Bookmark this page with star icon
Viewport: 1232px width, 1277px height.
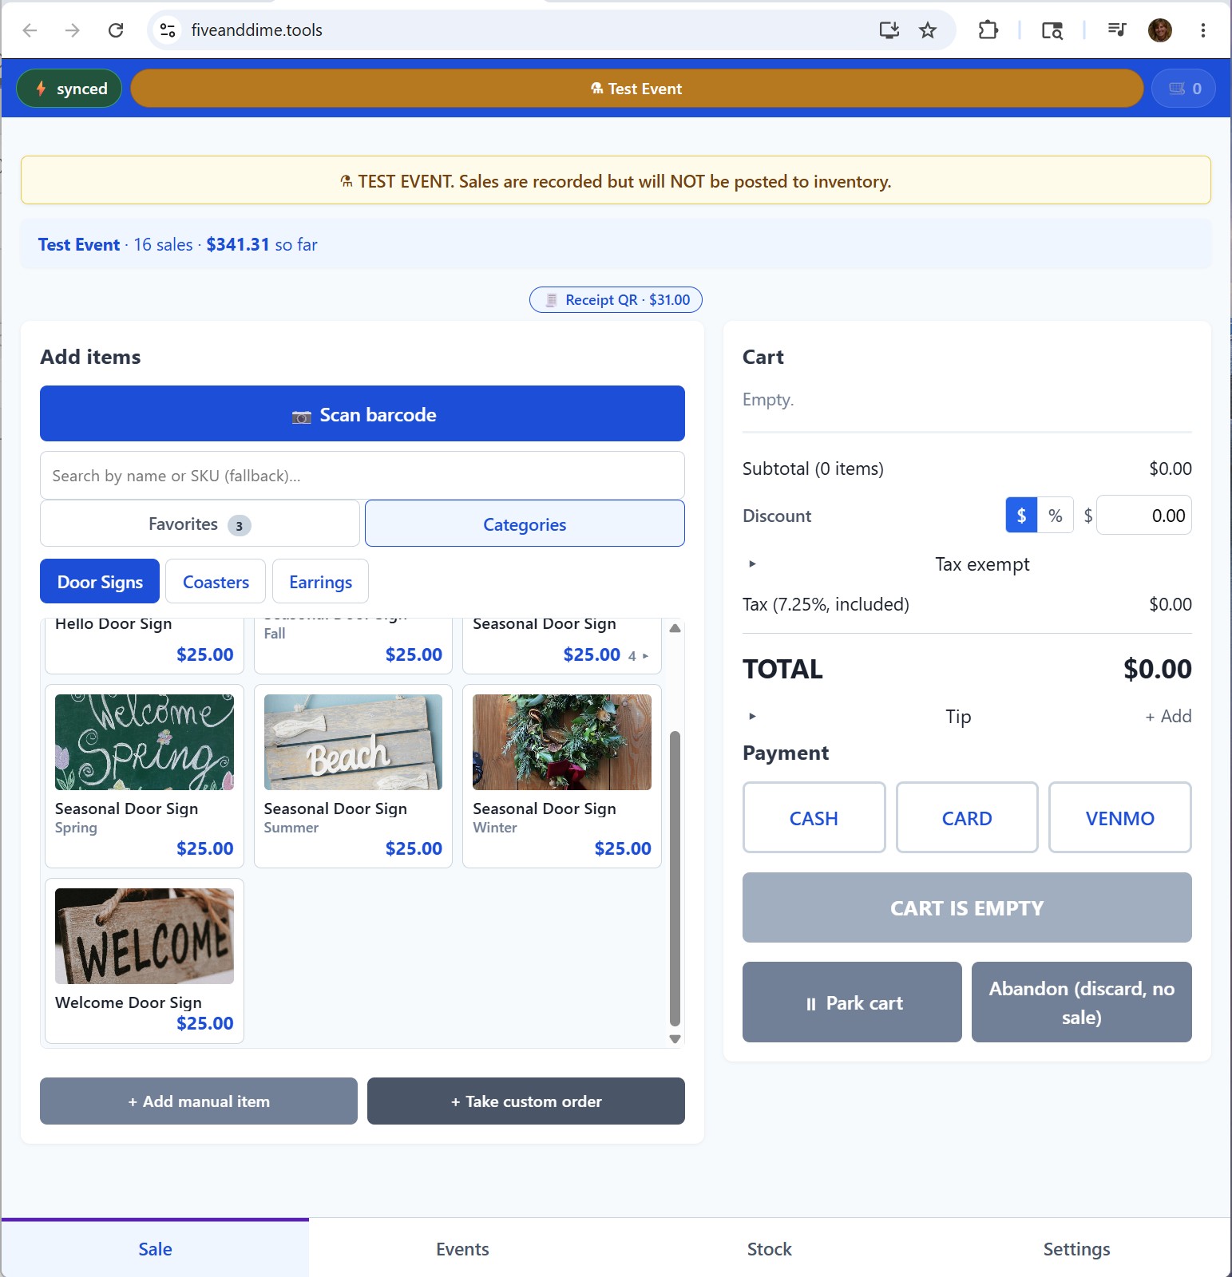pyautogui.click(x=928, y=30)
